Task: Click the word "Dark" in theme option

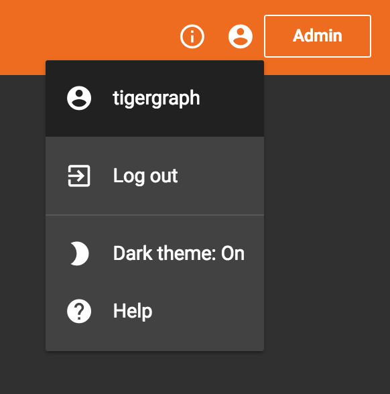Action: (133, 253)
